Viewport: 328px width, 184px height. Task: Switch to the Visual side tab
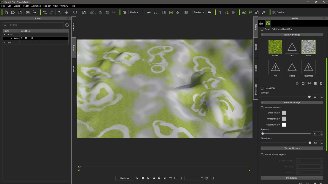[74, 68]
